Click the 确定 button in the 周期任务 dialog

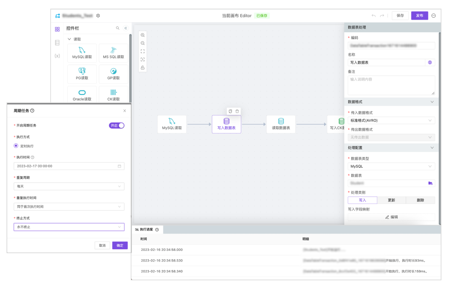(120, 245)
